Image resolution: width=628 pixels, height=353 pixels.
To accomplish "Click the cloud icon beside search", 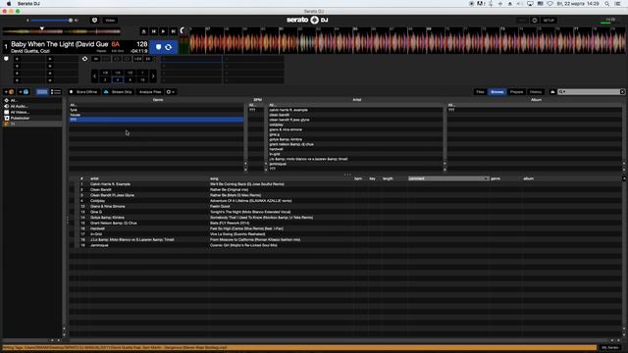I will pos(552,92).
